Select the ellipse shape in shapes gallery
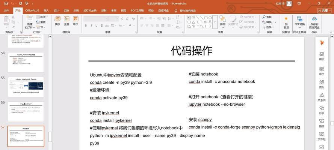This screenshot has height=150, width=334. click(210, 18)
